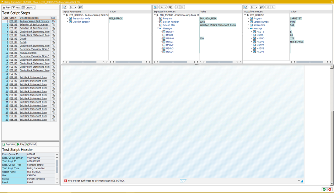The height and width of the screenshot is (193, 334).
Task: Open tree layout options in Actual Parameters toolbar
Action: (x=253, y=7)
